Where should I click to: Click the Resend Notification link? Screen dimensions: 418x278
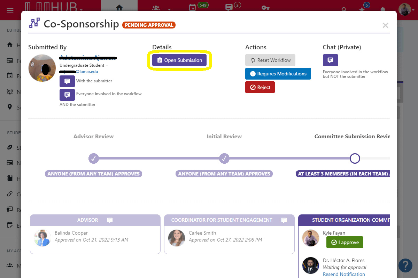click(344, 274)
